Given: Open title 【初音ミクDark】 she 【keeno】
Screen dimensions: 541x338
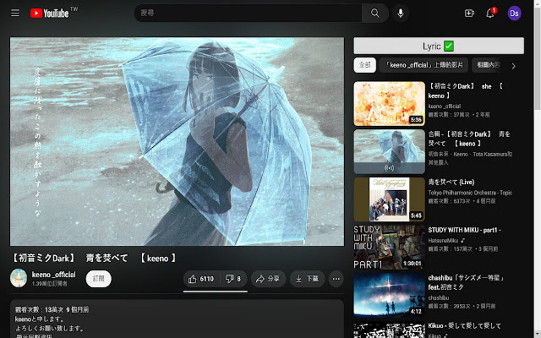Looking at the screenshot, I should [x=466, y=91].
